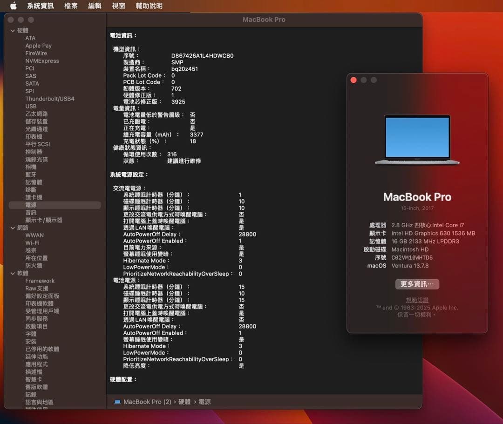This screenshot has height=424, width=503.
Task: Open the 規範認證 link in About window
Action: coord(417,300)
